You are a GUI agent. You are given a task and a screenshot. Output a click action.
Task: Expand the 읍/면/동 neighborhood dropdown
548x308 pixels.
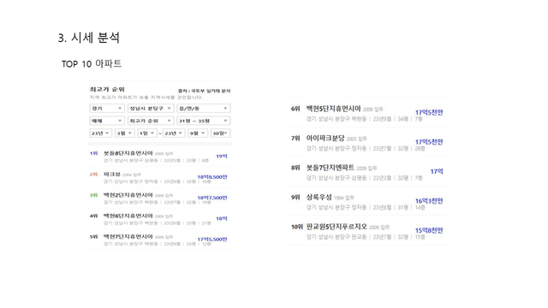pyautogui.click(x=204, y=109)
